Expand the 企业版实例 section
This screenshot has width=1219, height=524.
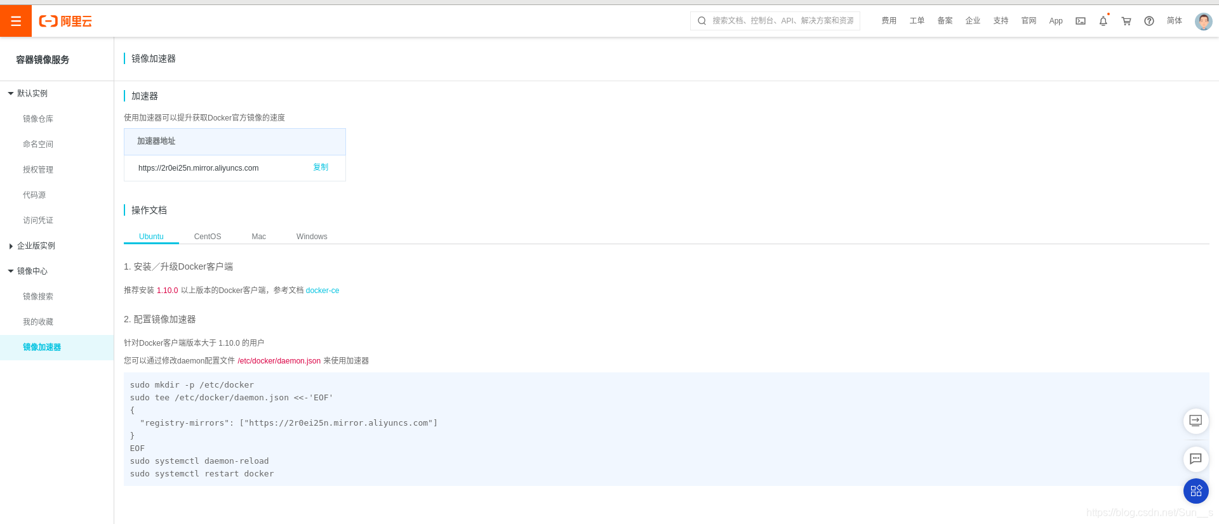[11, 246]
